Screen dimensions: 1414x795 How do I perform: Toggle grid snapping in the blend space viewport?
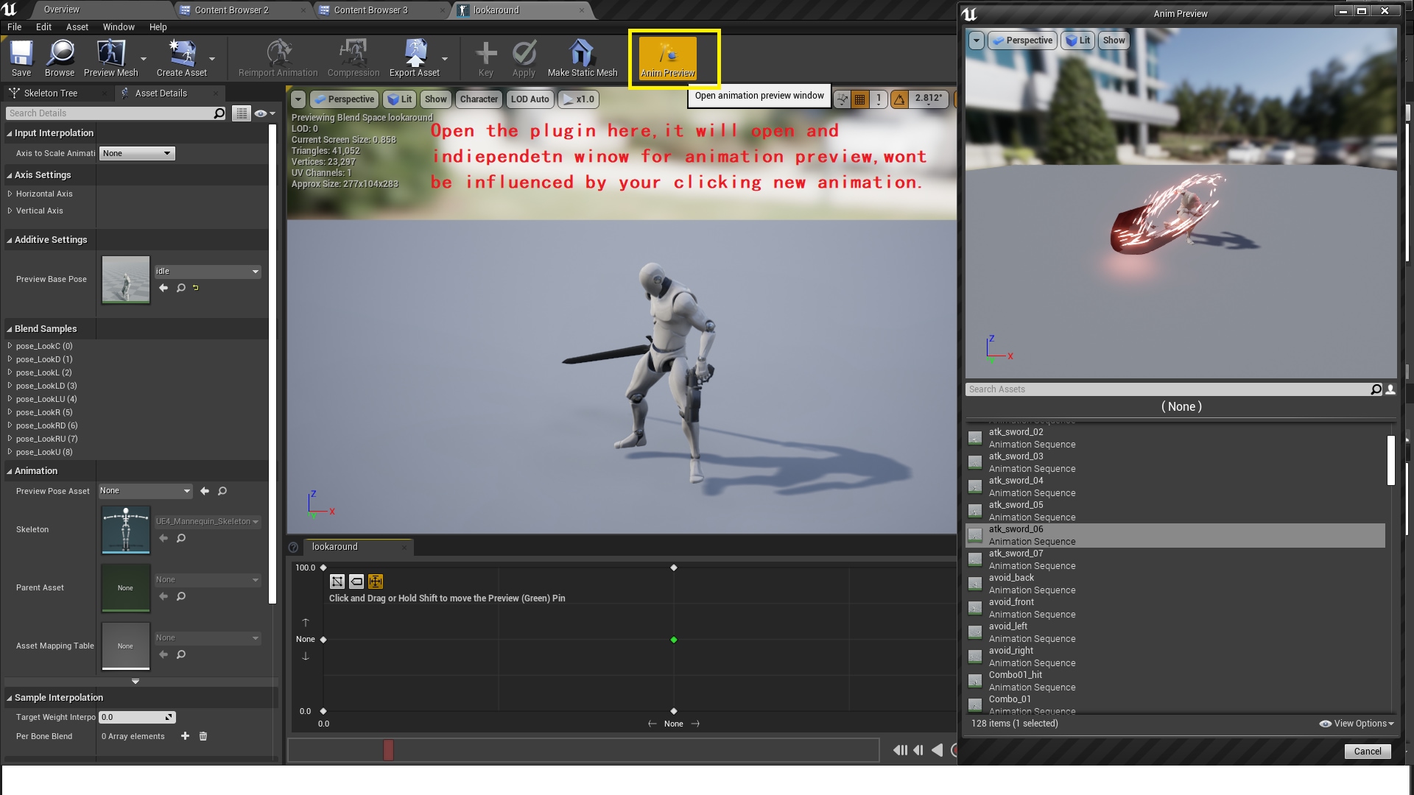(x=860, y=99)
